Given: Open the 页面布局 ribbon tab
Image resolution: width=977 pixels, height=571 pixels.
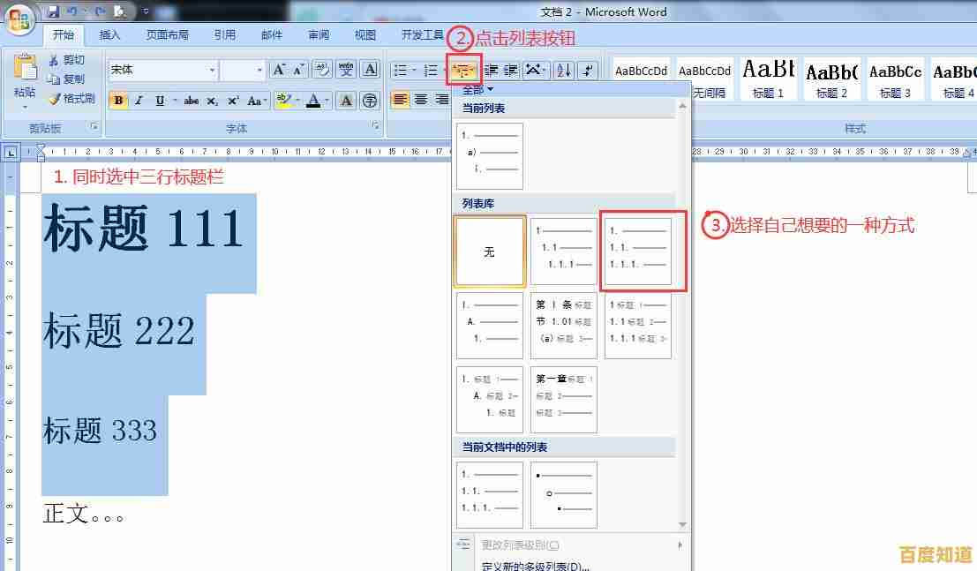Looking at the screenshot, I should 165,34.
